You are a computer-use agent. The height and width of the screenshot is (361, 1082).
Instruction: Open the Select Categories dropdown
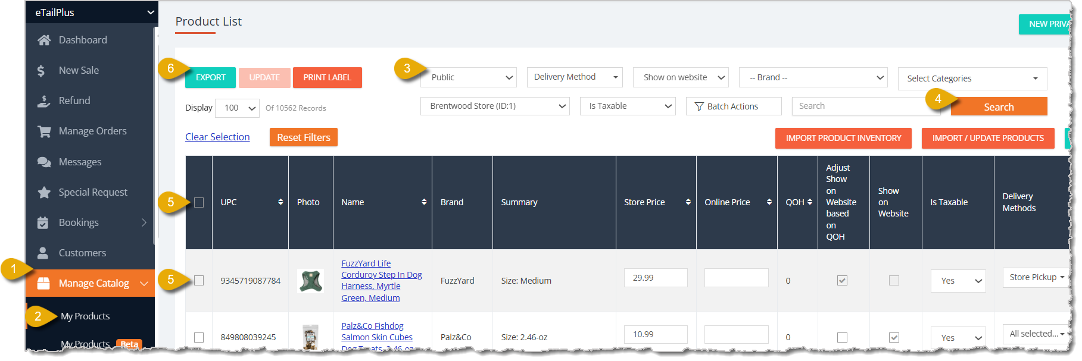click(972, 79)
